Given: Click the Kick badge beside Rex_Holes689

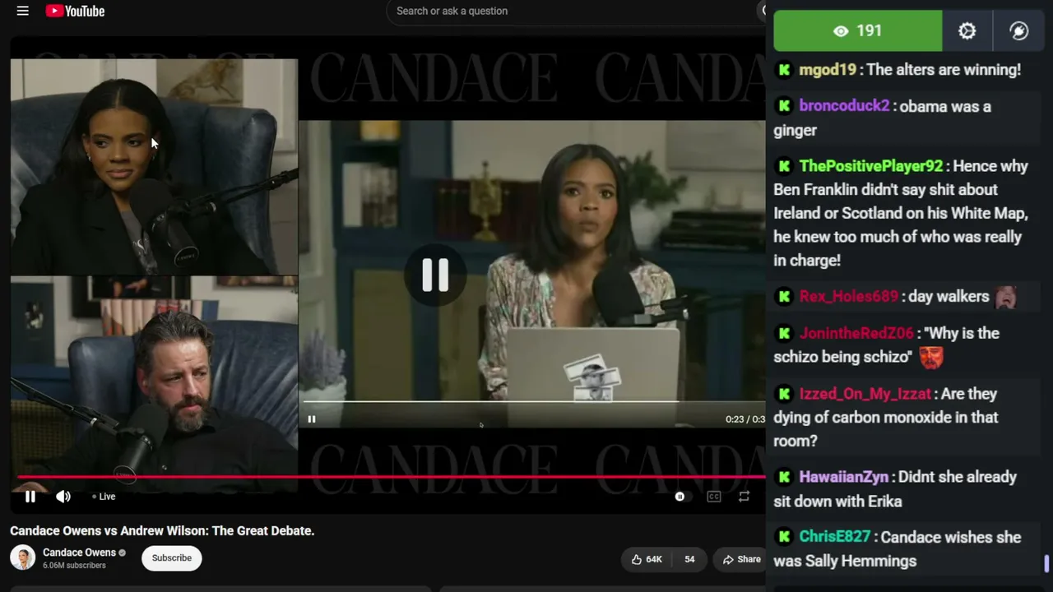Looking at the screenshot, I should pos(784,296).
